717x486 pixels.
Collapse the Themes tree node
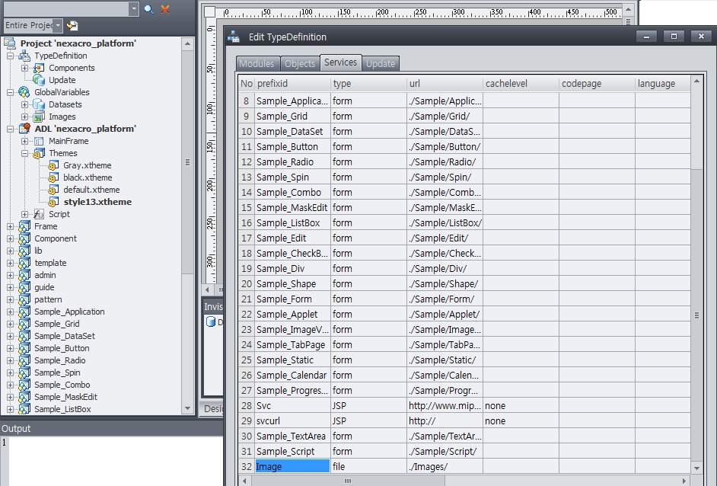tap(24, 153)
